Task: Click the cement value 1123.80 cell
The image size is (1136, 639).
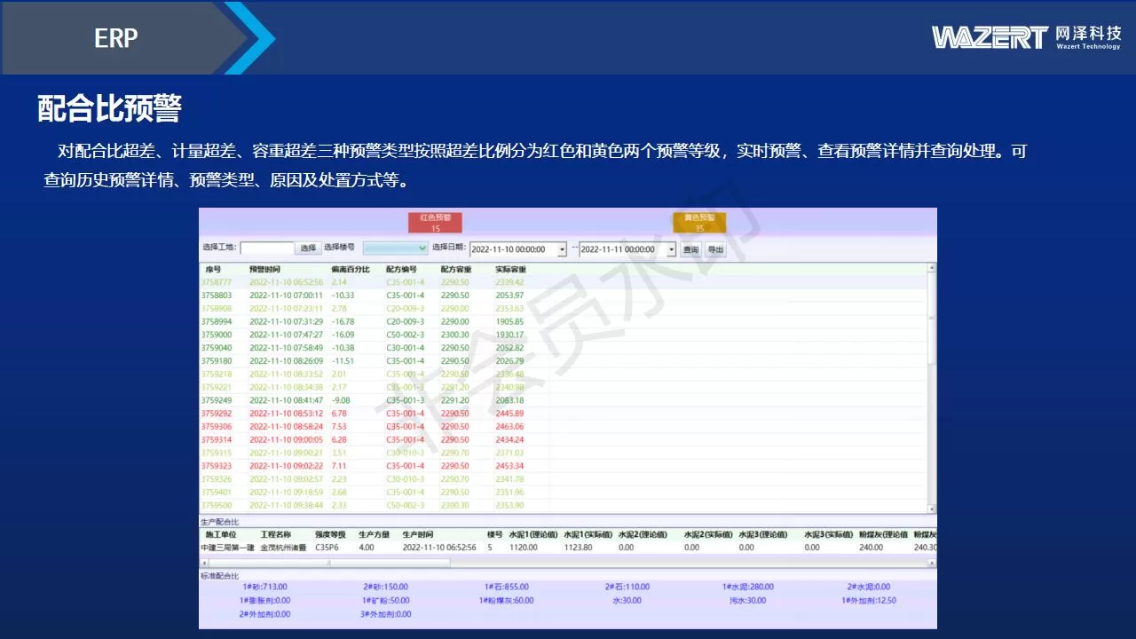Action: pos(578,548)
